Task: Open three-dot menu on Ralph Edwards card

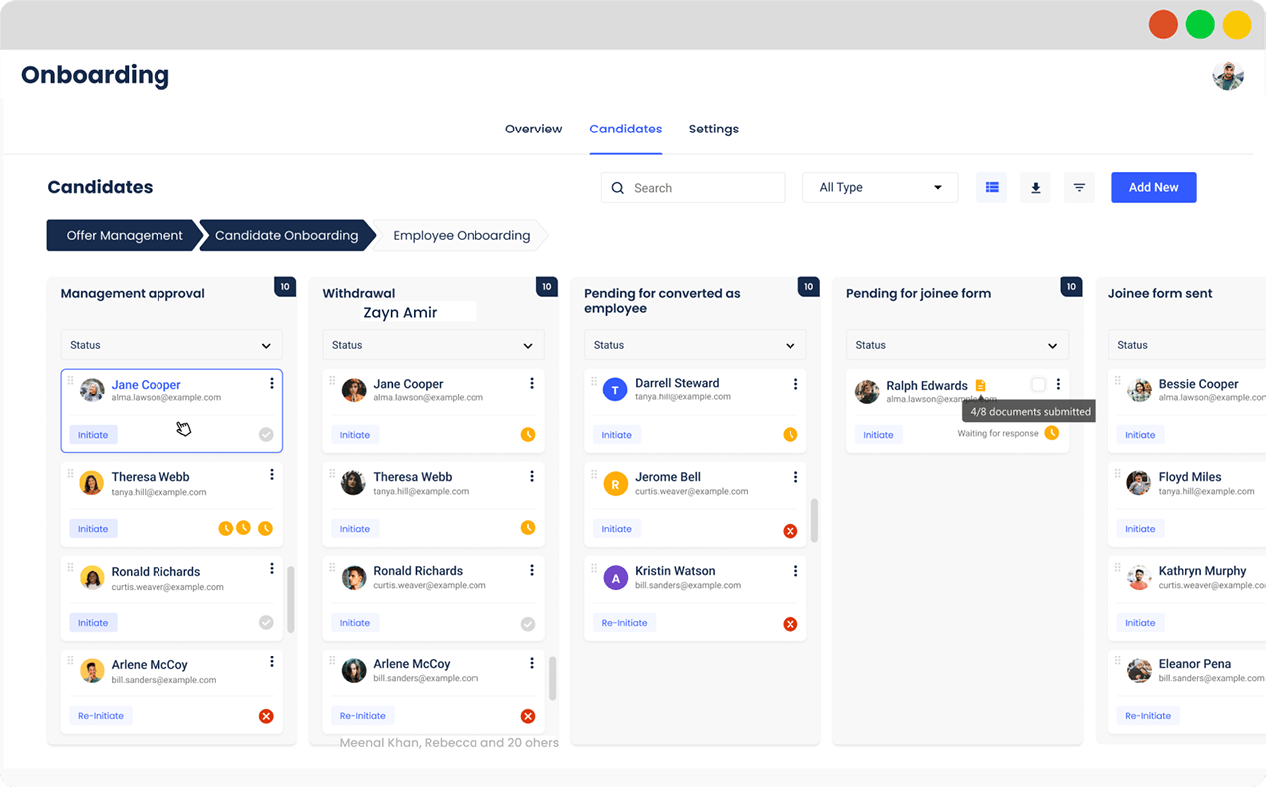Action: (x=1058, y=384)
